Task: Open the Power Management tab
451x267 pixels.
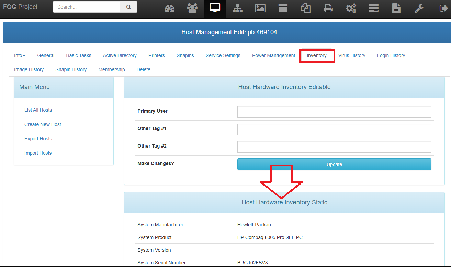Action: [273, 55]
